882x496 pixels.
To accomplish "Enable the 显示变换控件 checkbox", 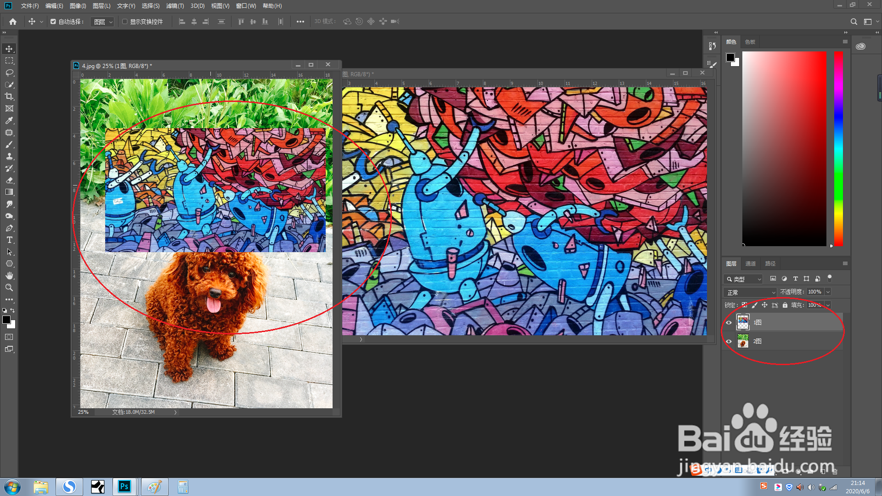I will [124, 22].
